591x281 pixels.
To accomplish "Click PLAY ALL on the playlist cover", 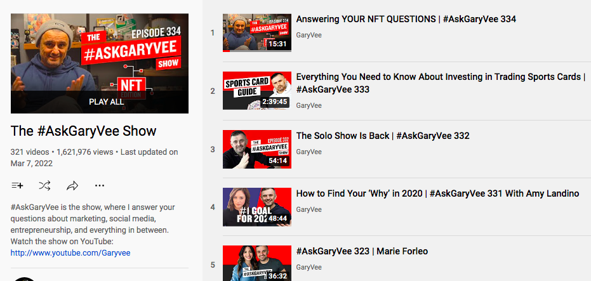I will click(x=106, y=101).
